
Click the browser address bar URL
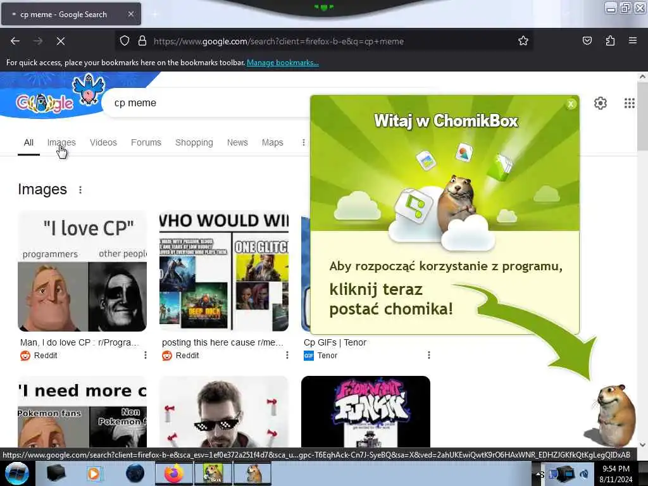tap(278, 41)
